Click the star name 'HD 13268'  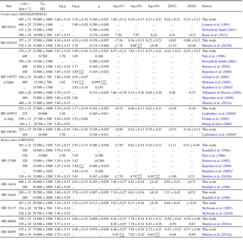tap(8, 161)
